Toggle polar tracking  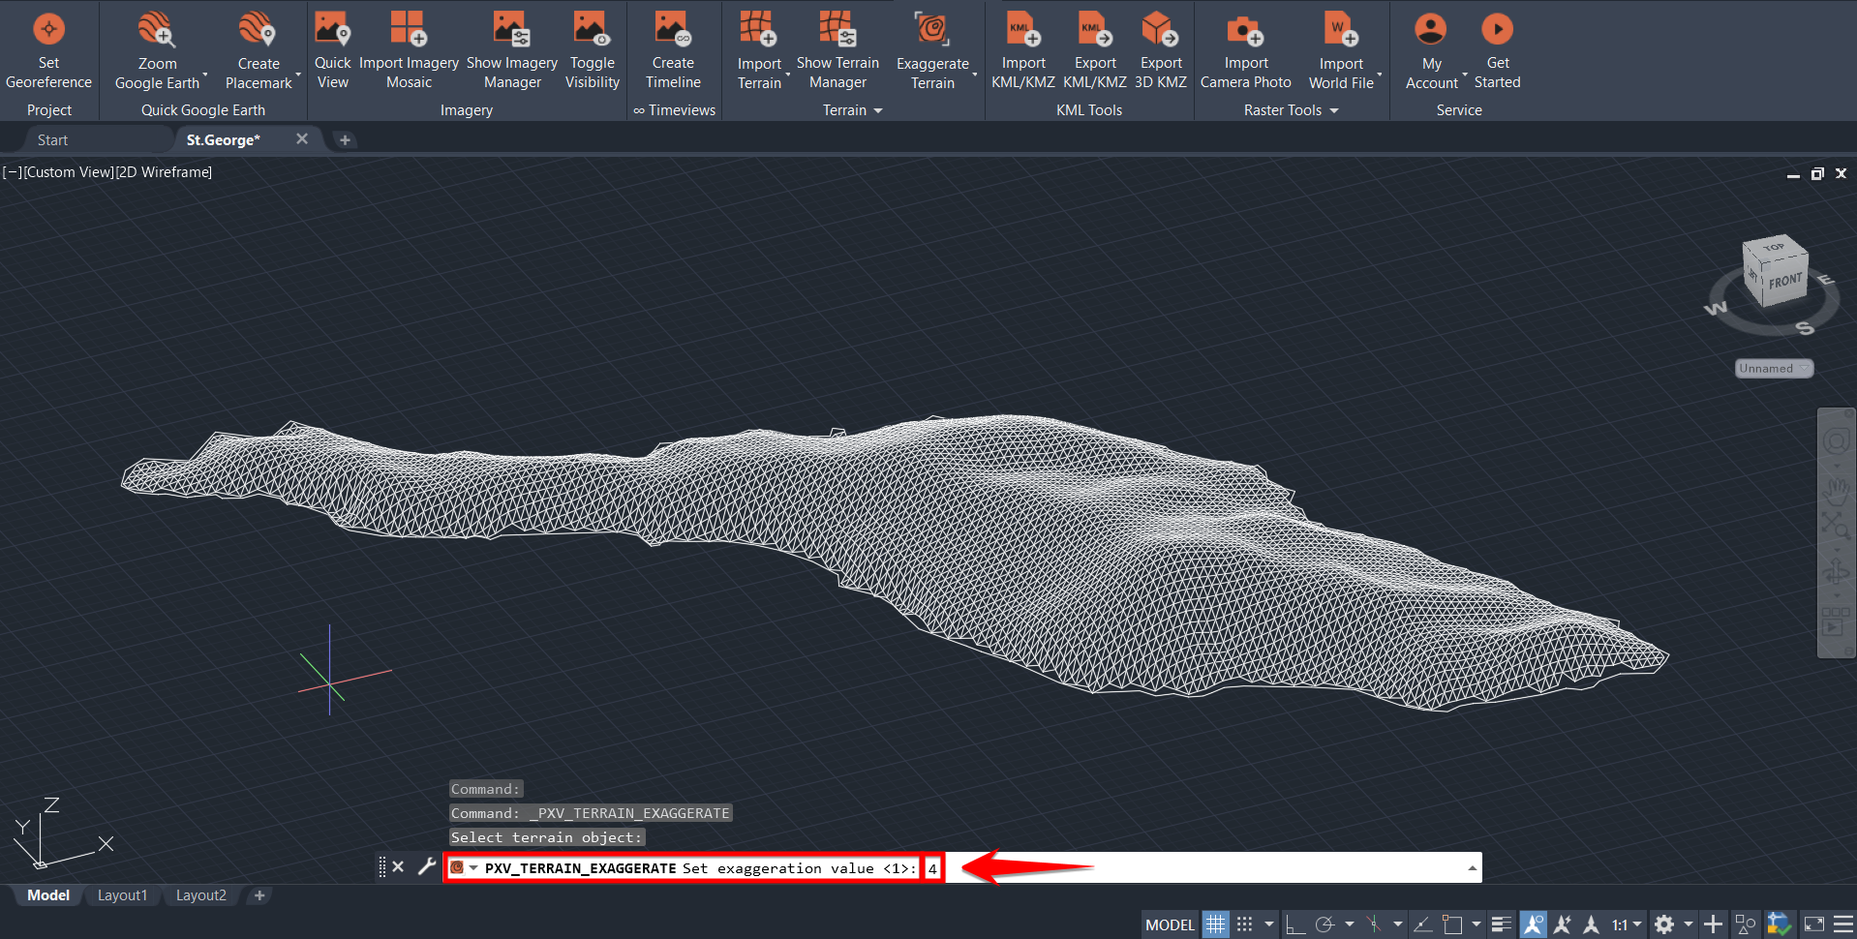(1324, 924)
